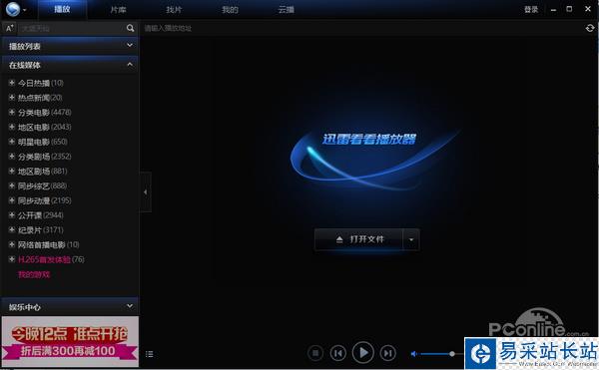
Task: Minimize the player window
Action: (x=553, y=10)
